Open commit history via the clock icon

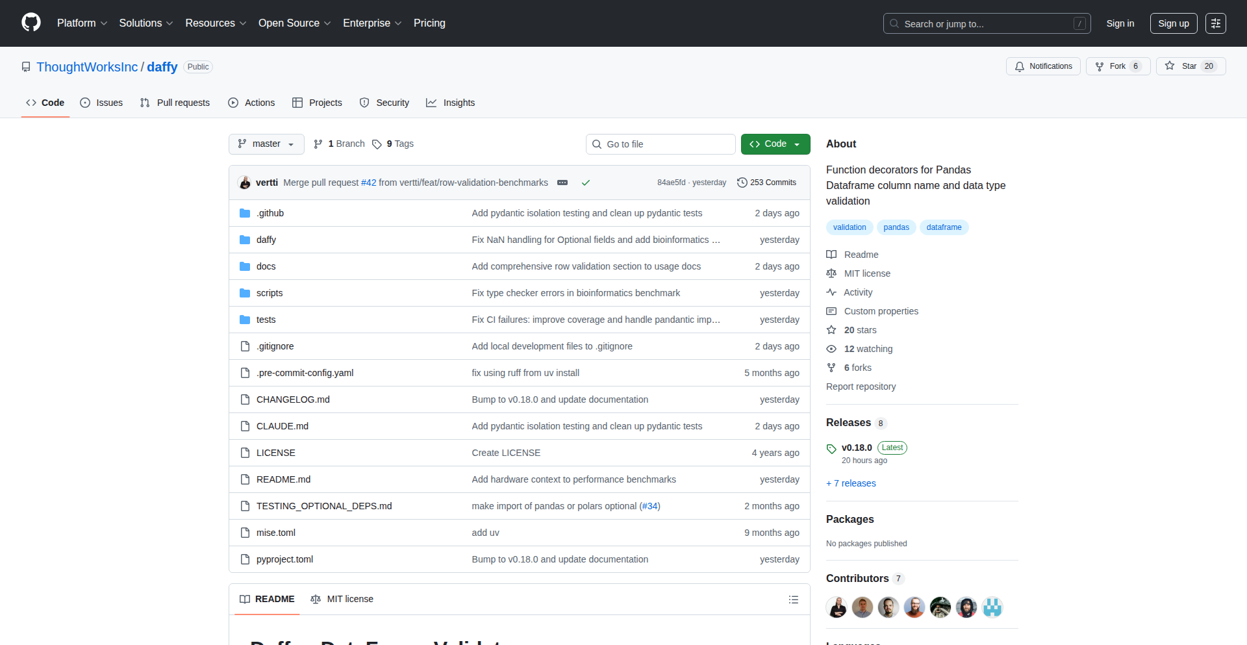pyautogui.click(x=743, y=182)
